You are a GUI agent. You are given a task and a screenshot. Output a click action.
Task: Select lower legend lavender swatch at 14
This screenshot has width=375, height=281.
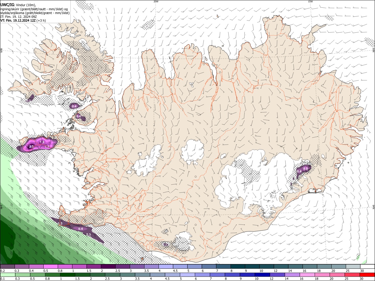(292, 275)
